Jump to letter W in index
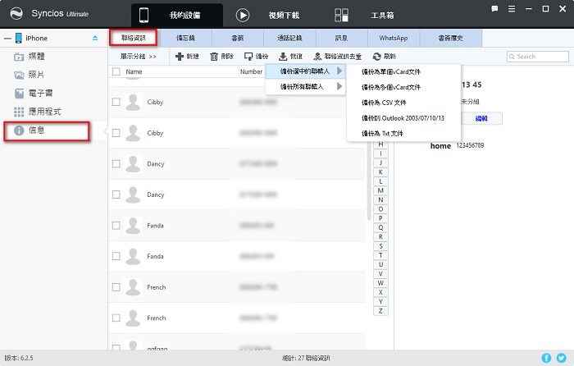This screenshot has height=366, width=574. point(380,283)
